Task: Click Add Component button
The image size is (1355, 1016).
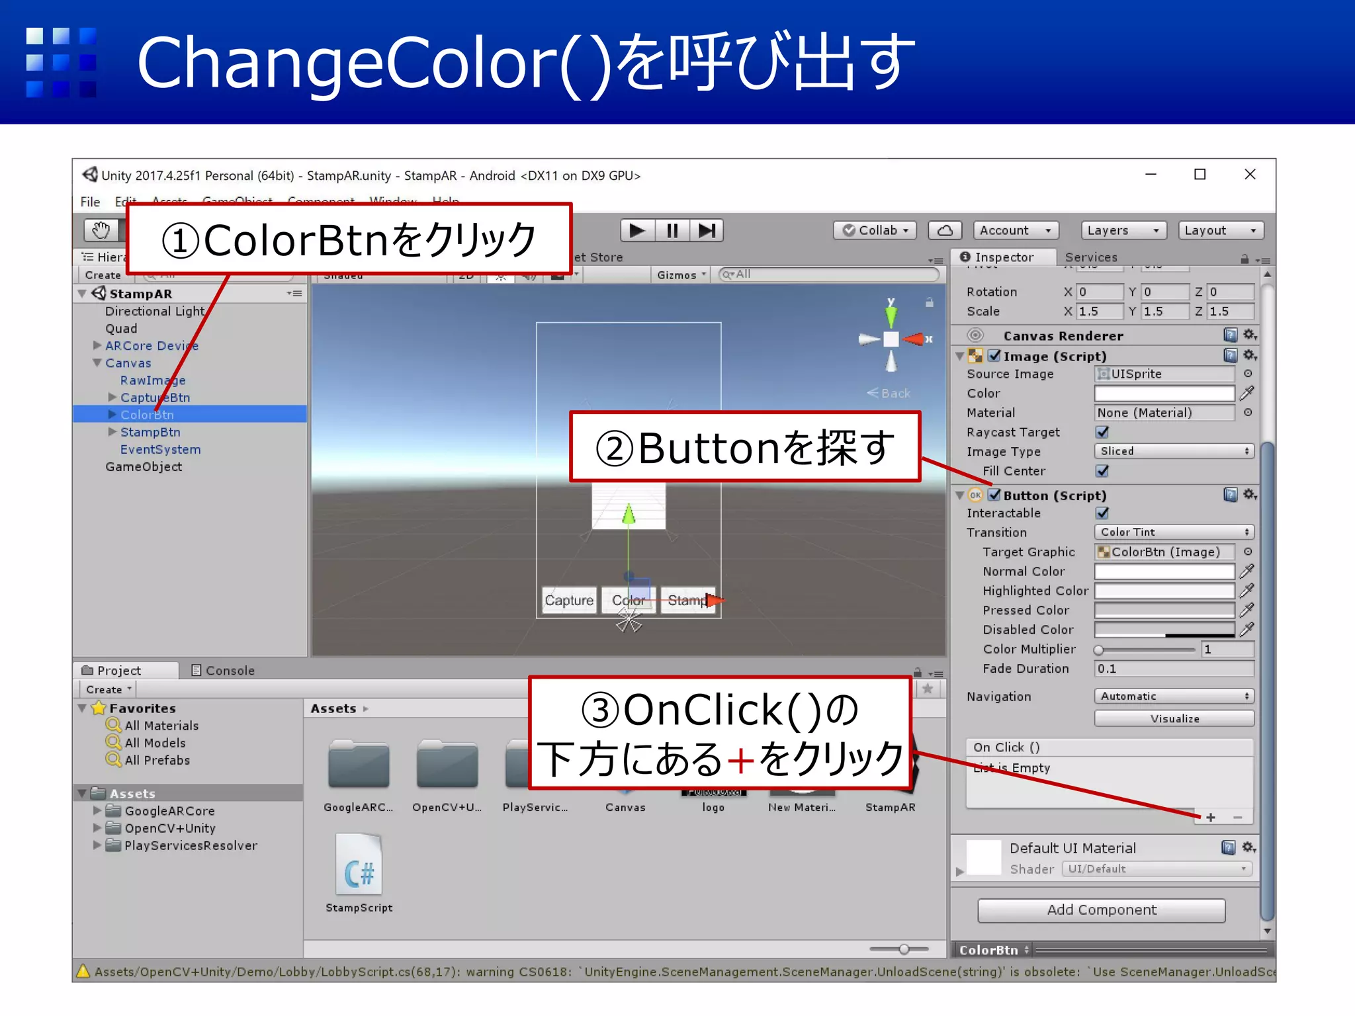Action: pos(1102,910)
